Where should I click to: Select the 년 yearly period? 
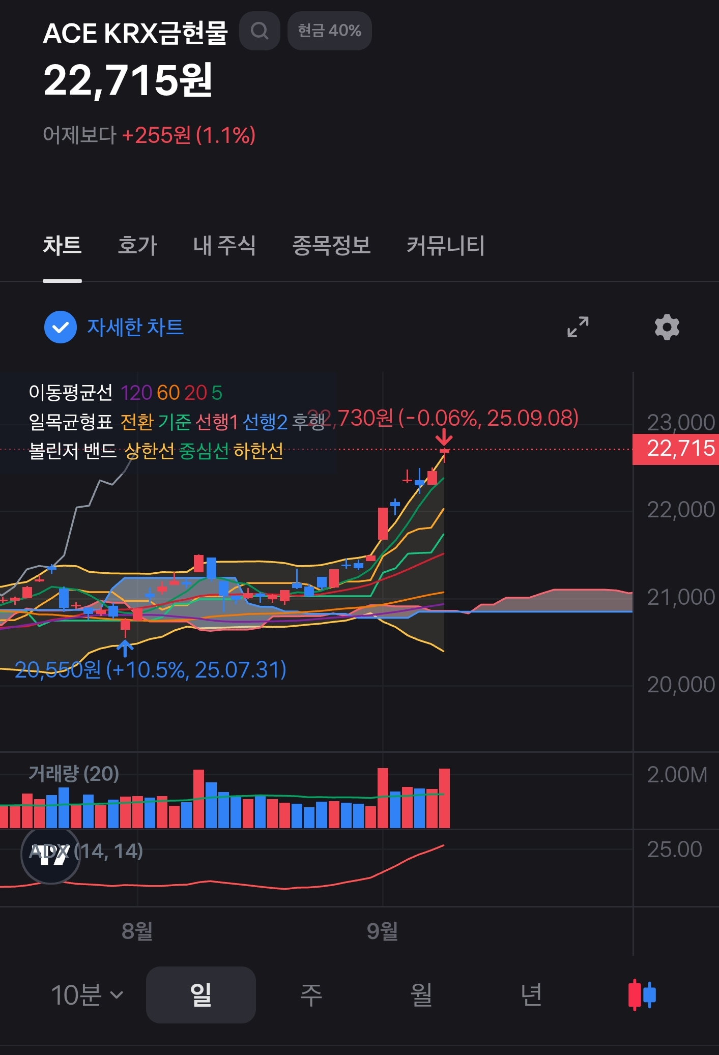click(531, 994)
